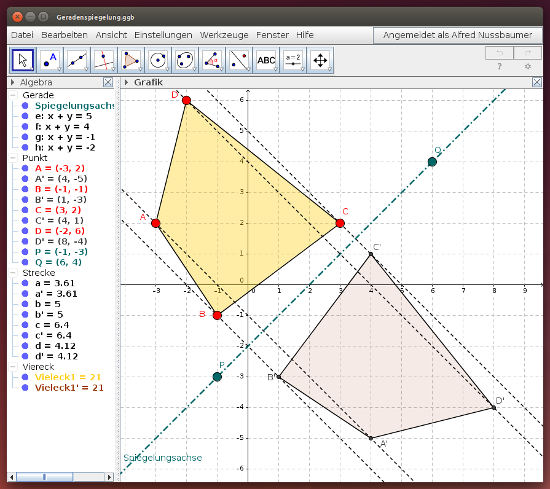Select the ABC Text tool
Image resolution: width=550 pixels, height=489 pixels.
tap(266, 60)
